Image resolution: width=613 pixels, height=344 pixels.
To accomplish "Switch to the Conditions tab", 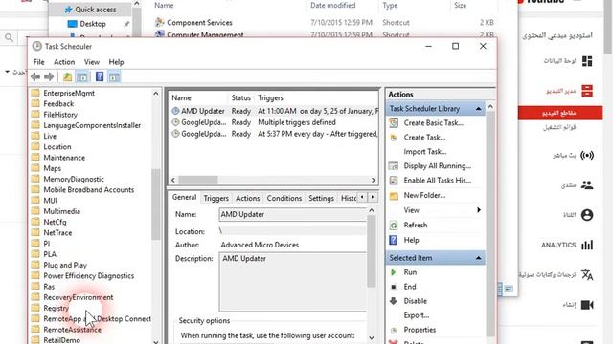I will pyautogui.click(x=284, y=198).
